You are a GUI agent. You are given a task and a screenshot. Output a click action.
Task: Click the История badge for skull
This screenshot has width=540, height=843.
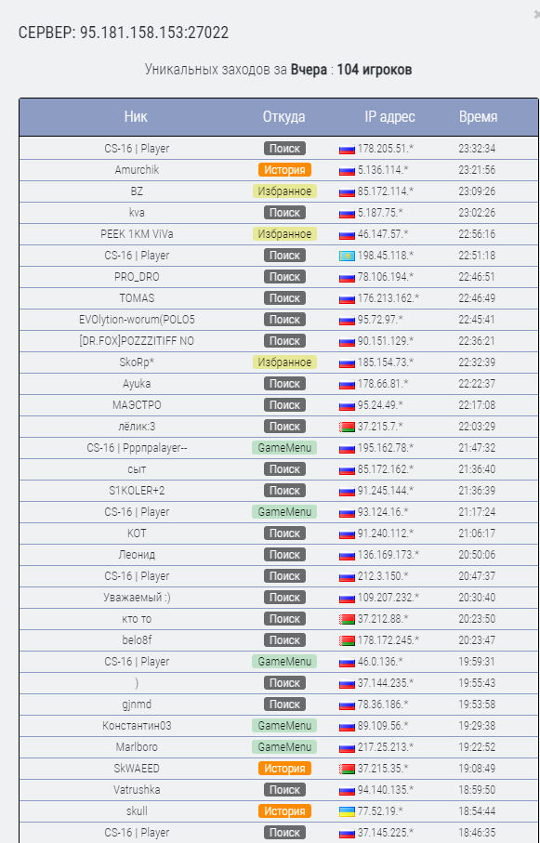(x=284, y=811)
